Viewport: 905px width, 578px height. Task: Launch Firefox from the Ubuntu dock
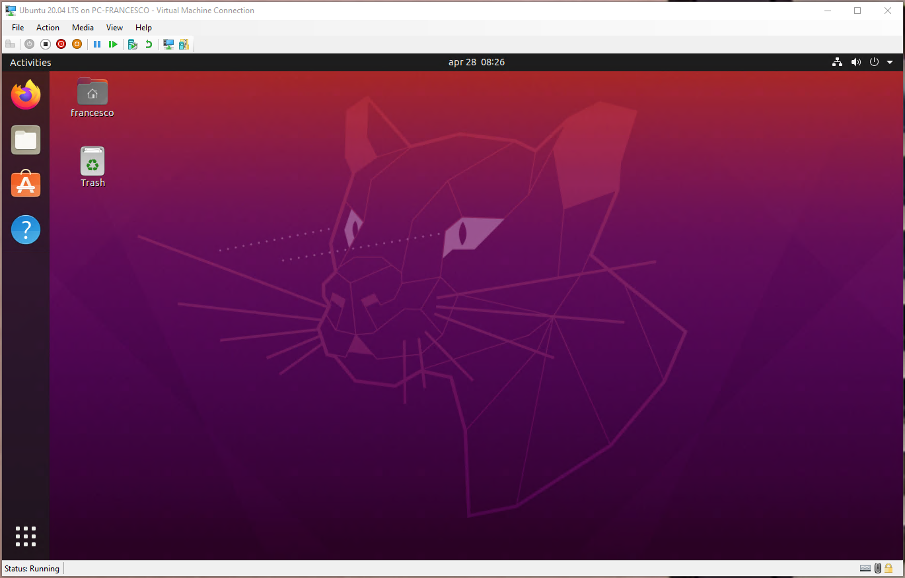(25, 94)
